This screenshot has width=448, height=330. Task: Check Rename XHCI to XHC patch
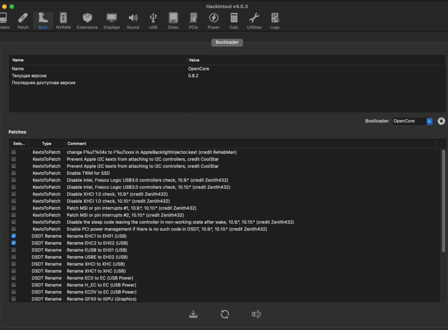(13, 264)
